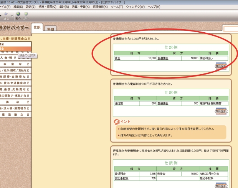Expand the 経費・交際費など sidebar category

(x=15, y=77)
